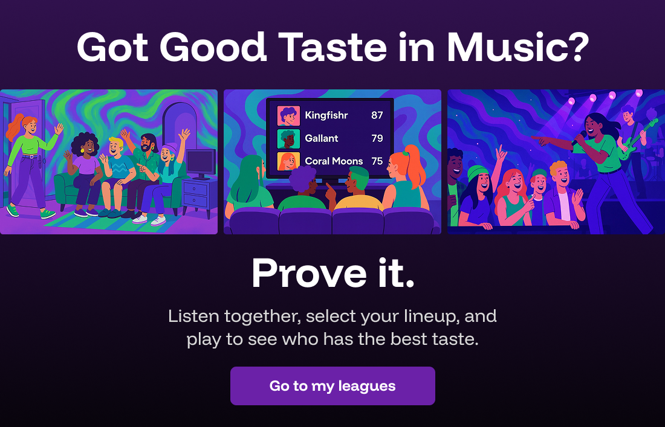This screenshot has height=427, width=665.
Task: Click Coral Moons' score of 75
Action: (x=376, y=161)
